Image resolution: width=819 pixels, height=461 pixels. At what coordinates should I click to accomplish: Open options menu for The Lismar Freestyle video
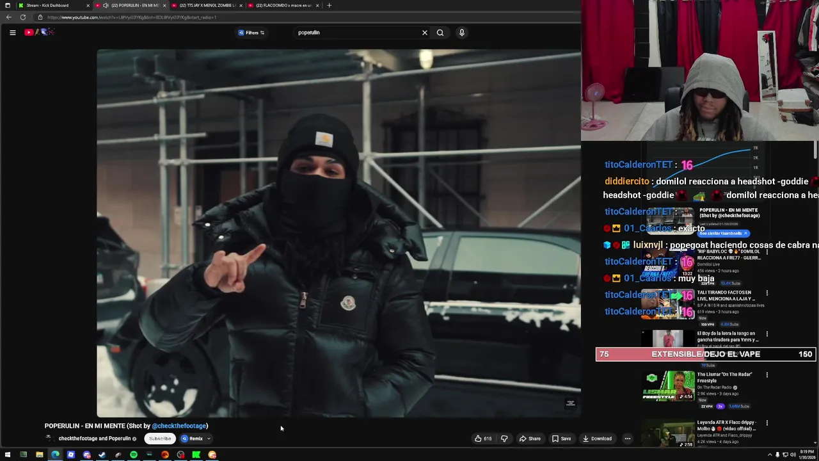coord(767,375)
